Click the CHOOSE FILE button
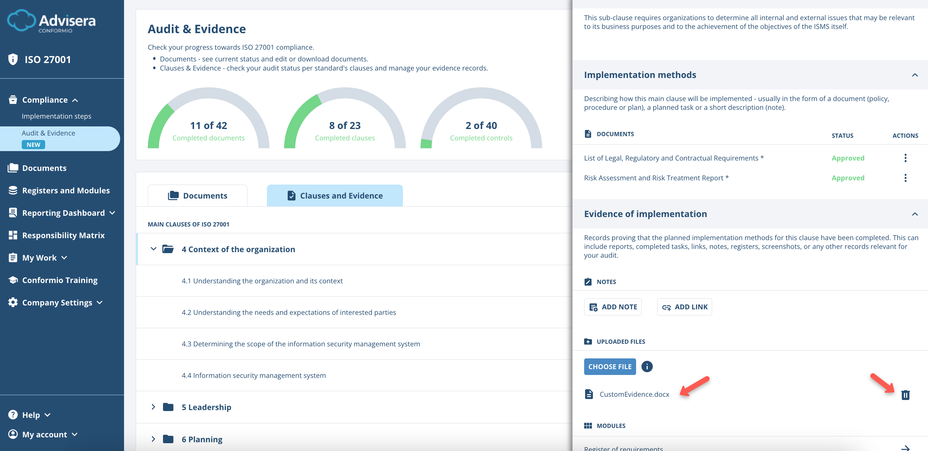Viewport: 928px width, 451px height. [x=610, y=366]
